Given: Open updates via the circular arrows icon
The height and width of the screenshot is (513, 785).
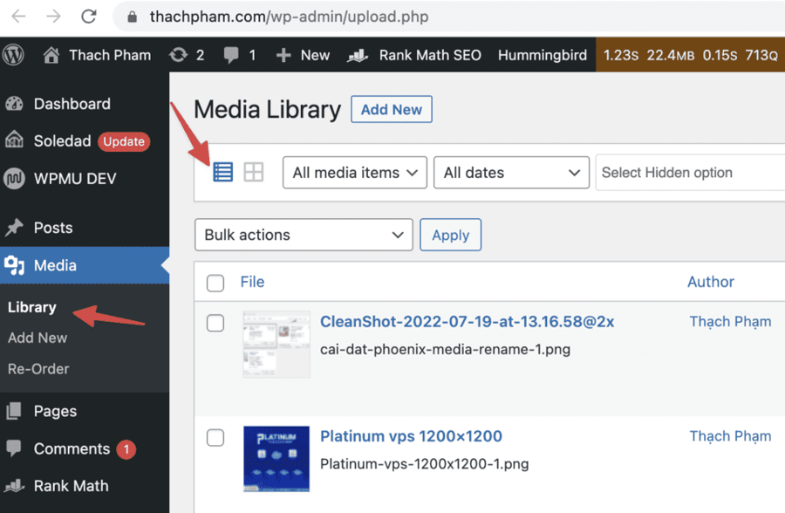Looking at the screenshot, I should click(178, 55).
